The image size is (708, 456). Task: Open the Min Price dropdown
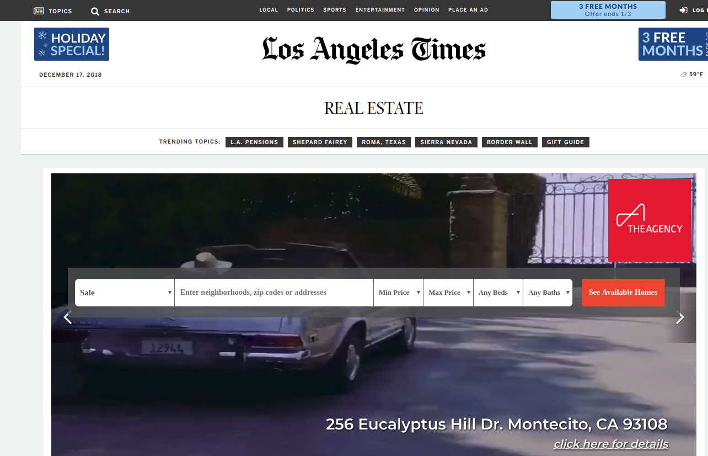coord(399,293)
